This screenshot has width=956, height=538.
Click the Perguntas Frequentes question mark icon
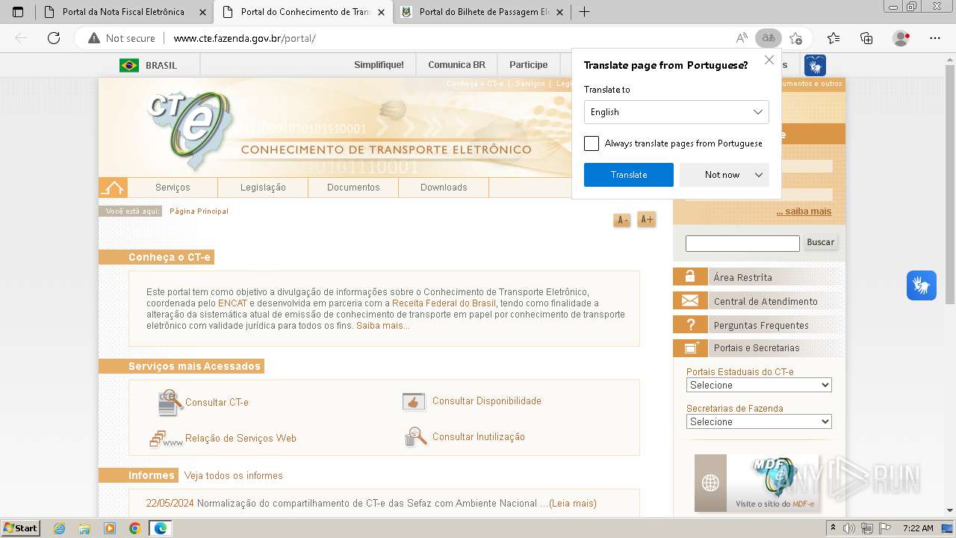pyautogui.click(x=690, y=324)
